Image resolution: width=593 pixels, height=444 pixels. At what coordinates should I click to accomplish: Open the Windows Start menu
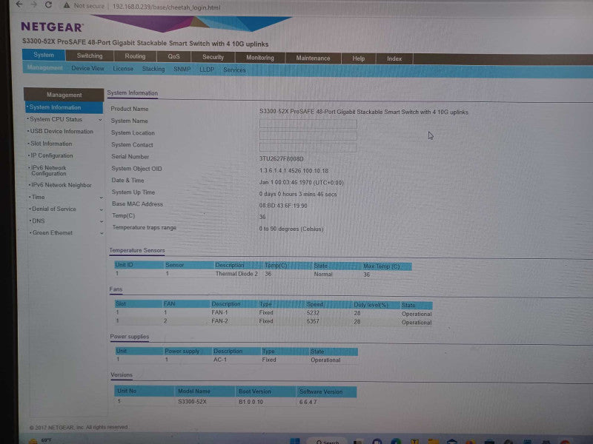294,441
